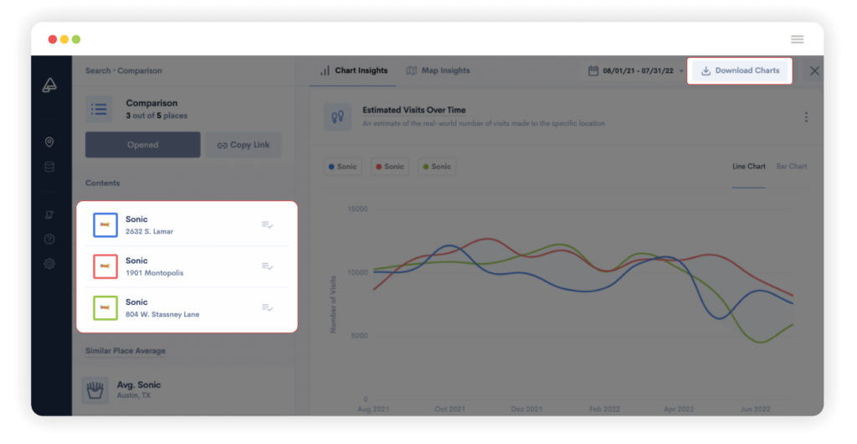
Task: Click the '3 out of 5 places' text
Action: pos(157,116)
